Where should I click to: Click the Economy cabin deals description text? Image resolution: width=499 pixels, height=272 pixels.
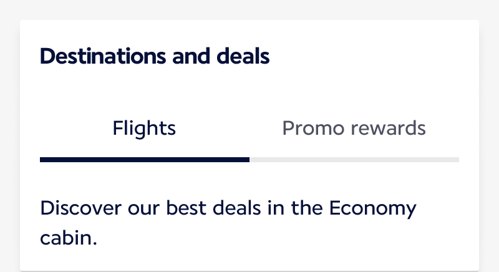coord(228,223)
